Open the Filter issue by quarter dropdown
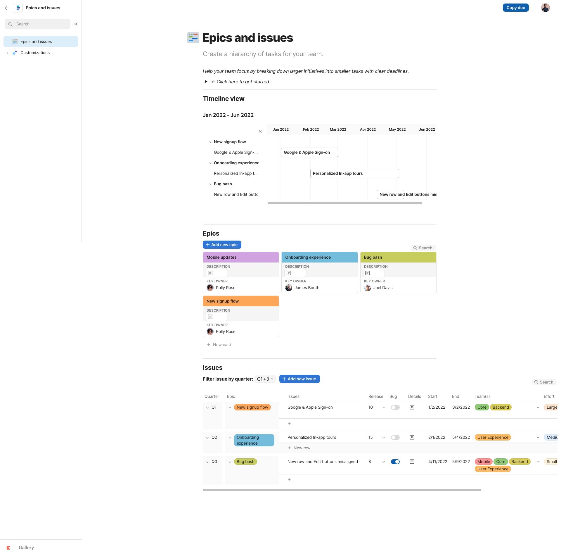The width and height of the screenshot is (561, 556). 264,379
